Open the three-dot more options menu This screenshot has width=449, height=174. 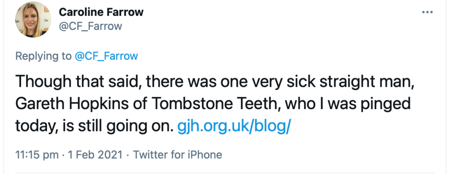coord(427,12)
